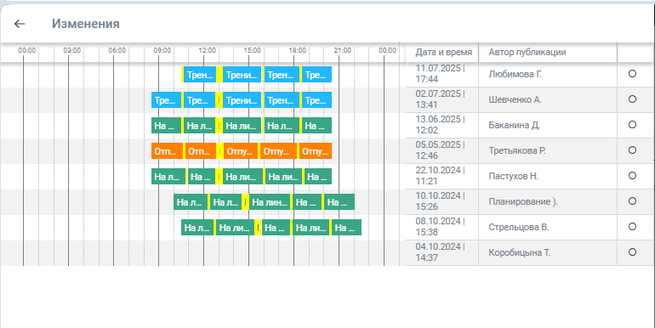Screen dimensions: 655x328
Task: Click the 'Дата и время' column header
Action: coord(444,52)
